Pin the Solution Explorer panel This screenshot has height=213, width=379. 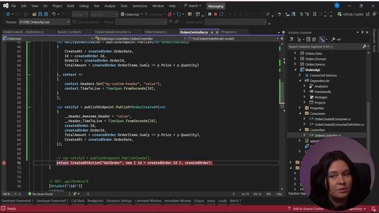[362, 33]
